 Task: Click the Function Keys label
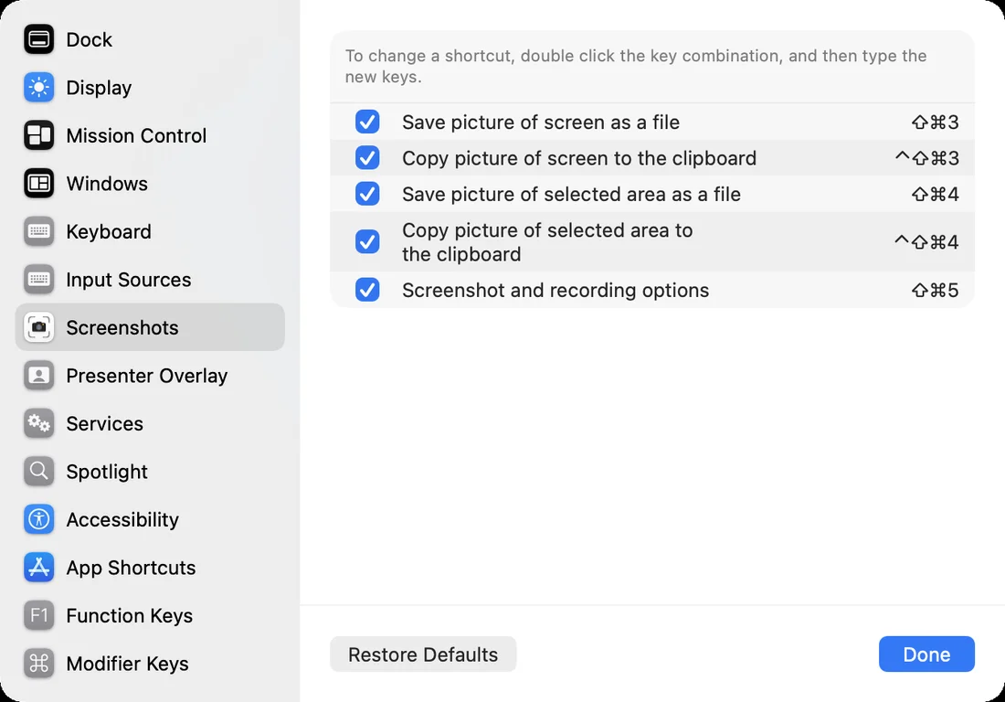tap(130, 616)
